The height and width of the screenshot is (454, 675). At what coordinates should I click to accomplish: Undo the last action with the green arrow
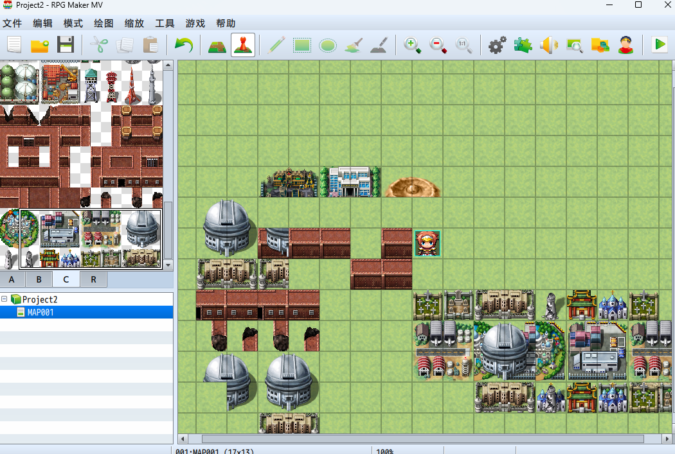click(184, 45)
